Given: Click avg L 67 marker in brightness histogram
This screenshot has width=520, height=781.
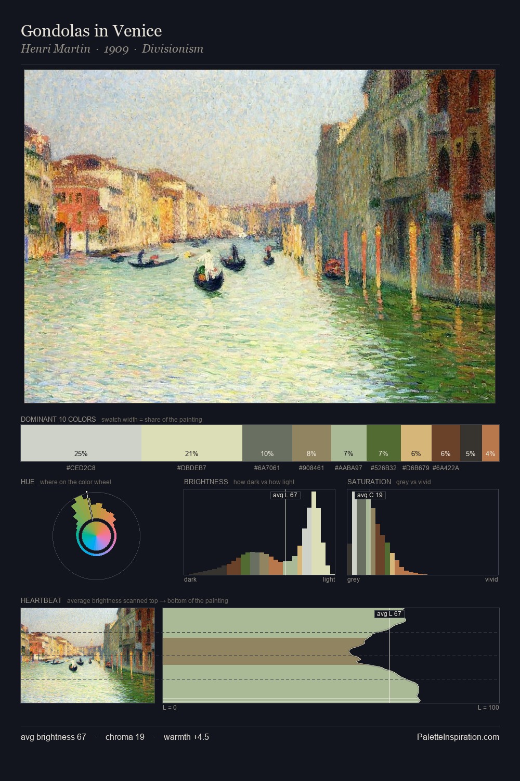Looking at the screenshot, I should [x=285, y=495].
